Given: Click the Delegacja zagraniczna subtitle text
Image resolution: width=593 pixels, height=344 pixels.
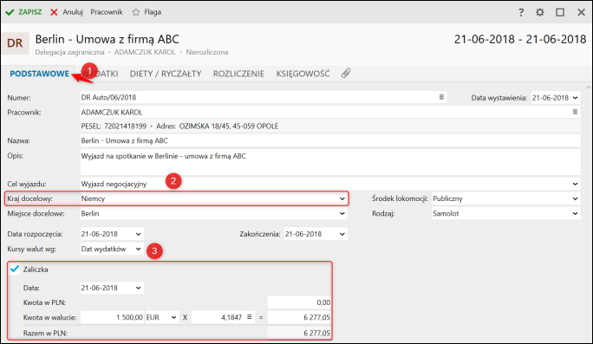Looking at the screenshot, I should tap(69, 52).
